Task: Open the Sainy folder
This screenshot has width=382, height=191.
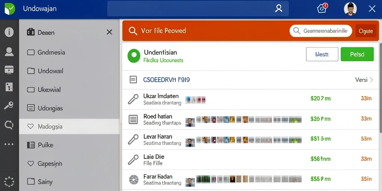Action: 69,182
